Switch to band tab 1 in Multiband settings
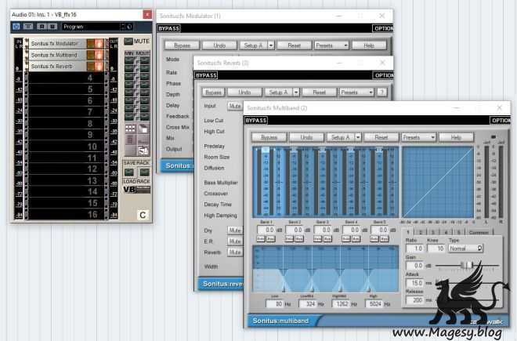This screenshot has height=341, width=517. (x=408, y=232)
